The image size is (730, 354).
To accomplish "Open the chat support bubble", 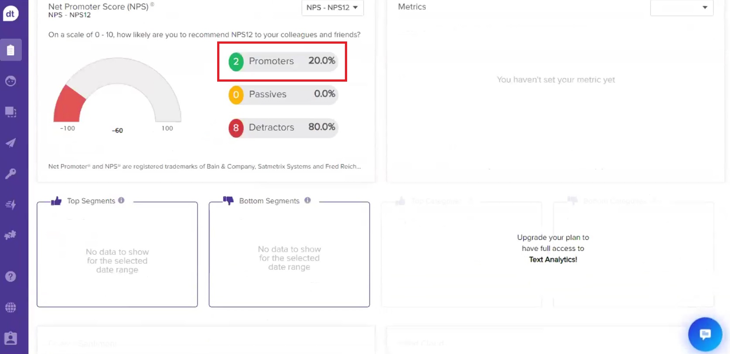I will pyautogui.click(x=705, y=334).
